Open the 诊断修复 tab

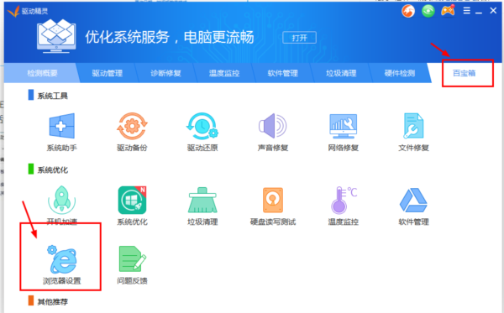(165, 73)
